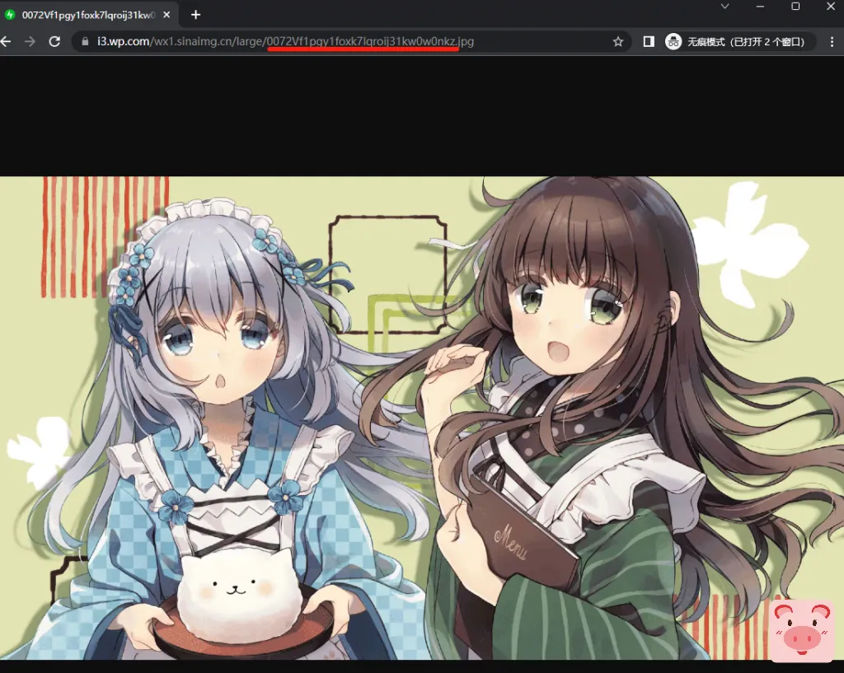The height and width of the screenshot is (673, 844).
Task: Go back to the previous page
Action: tap(5, 41)
